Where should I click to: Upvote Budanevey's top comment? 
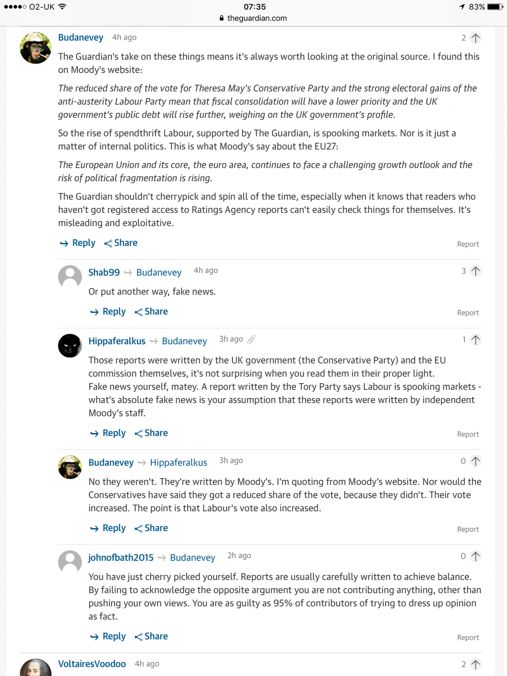[x=475, y=38]
